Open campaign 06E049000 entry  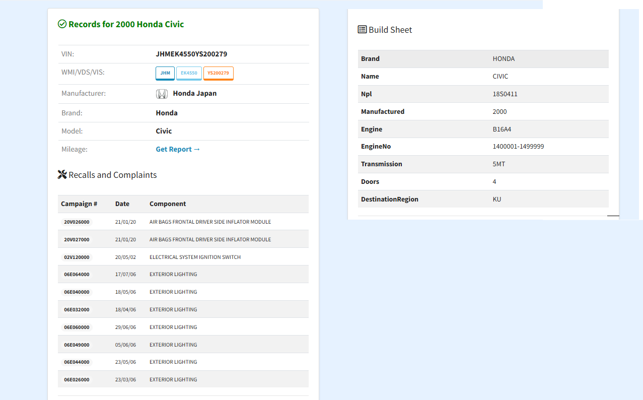pos(77,345)
